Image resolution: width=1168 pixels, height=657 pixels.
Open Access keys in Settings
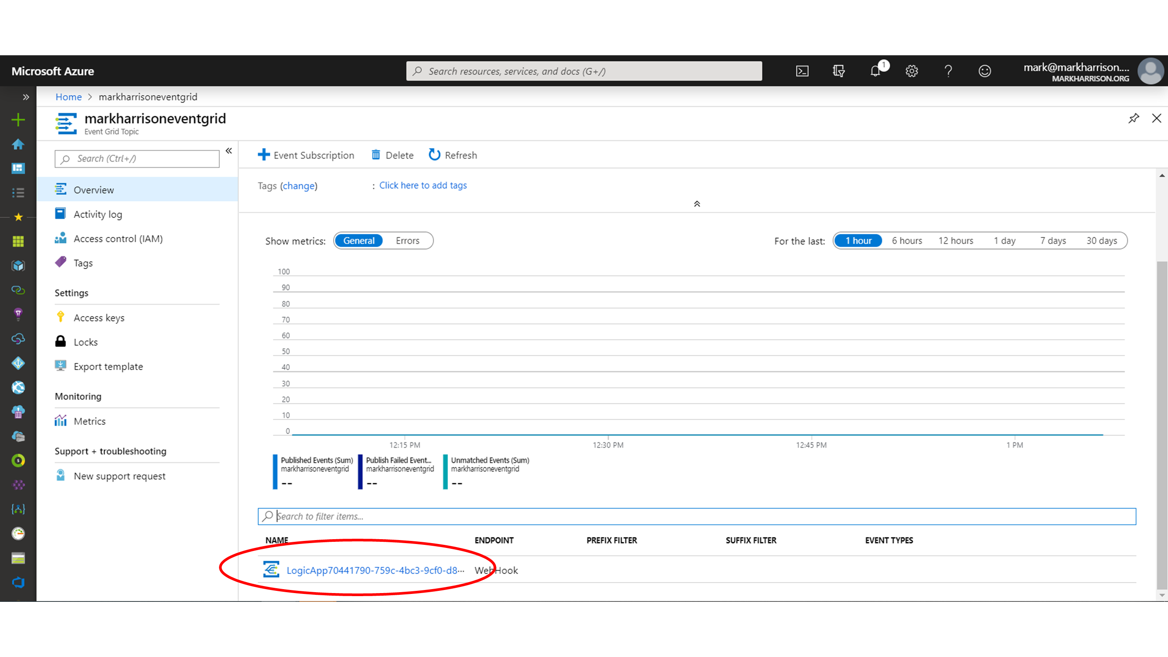pyautogui.click(x=99, y=318)
